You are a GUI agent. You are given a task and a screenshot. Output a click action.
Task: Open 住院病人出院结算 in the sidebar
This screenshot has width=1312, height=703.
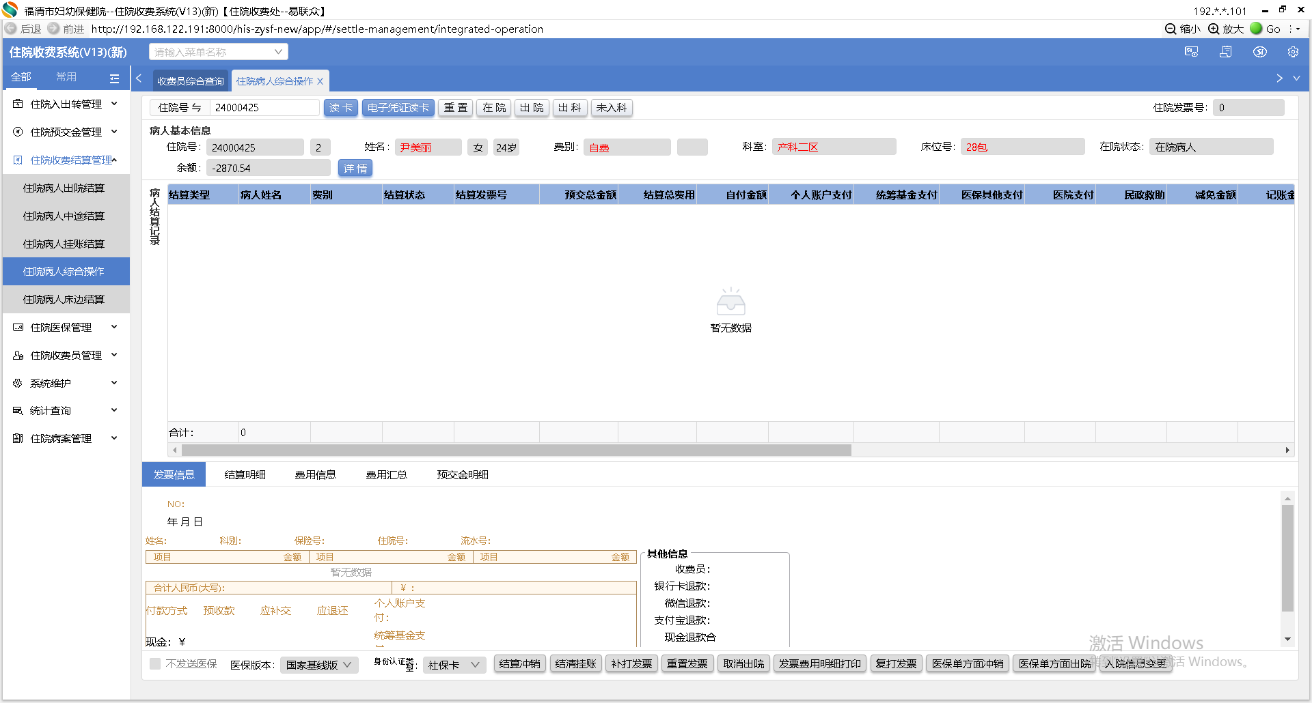click(66, 188)
